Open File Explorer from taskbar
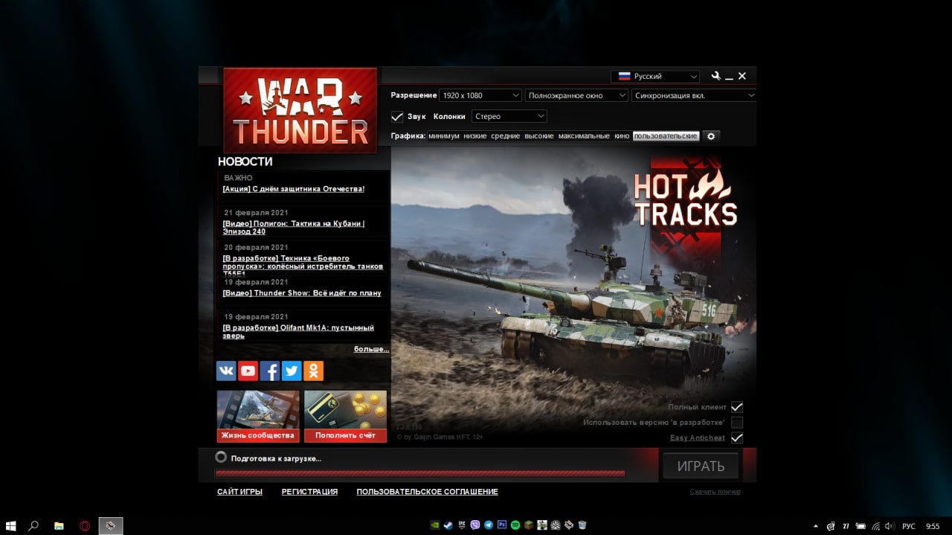The width and height of the screenshot is (952, 535). pos(59,525)
